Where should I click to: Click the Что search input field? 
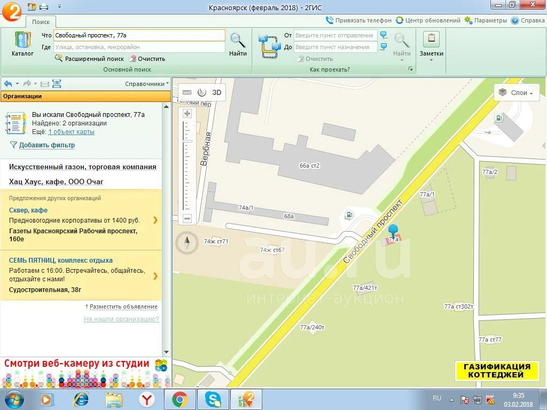click(x=139, y=35)
